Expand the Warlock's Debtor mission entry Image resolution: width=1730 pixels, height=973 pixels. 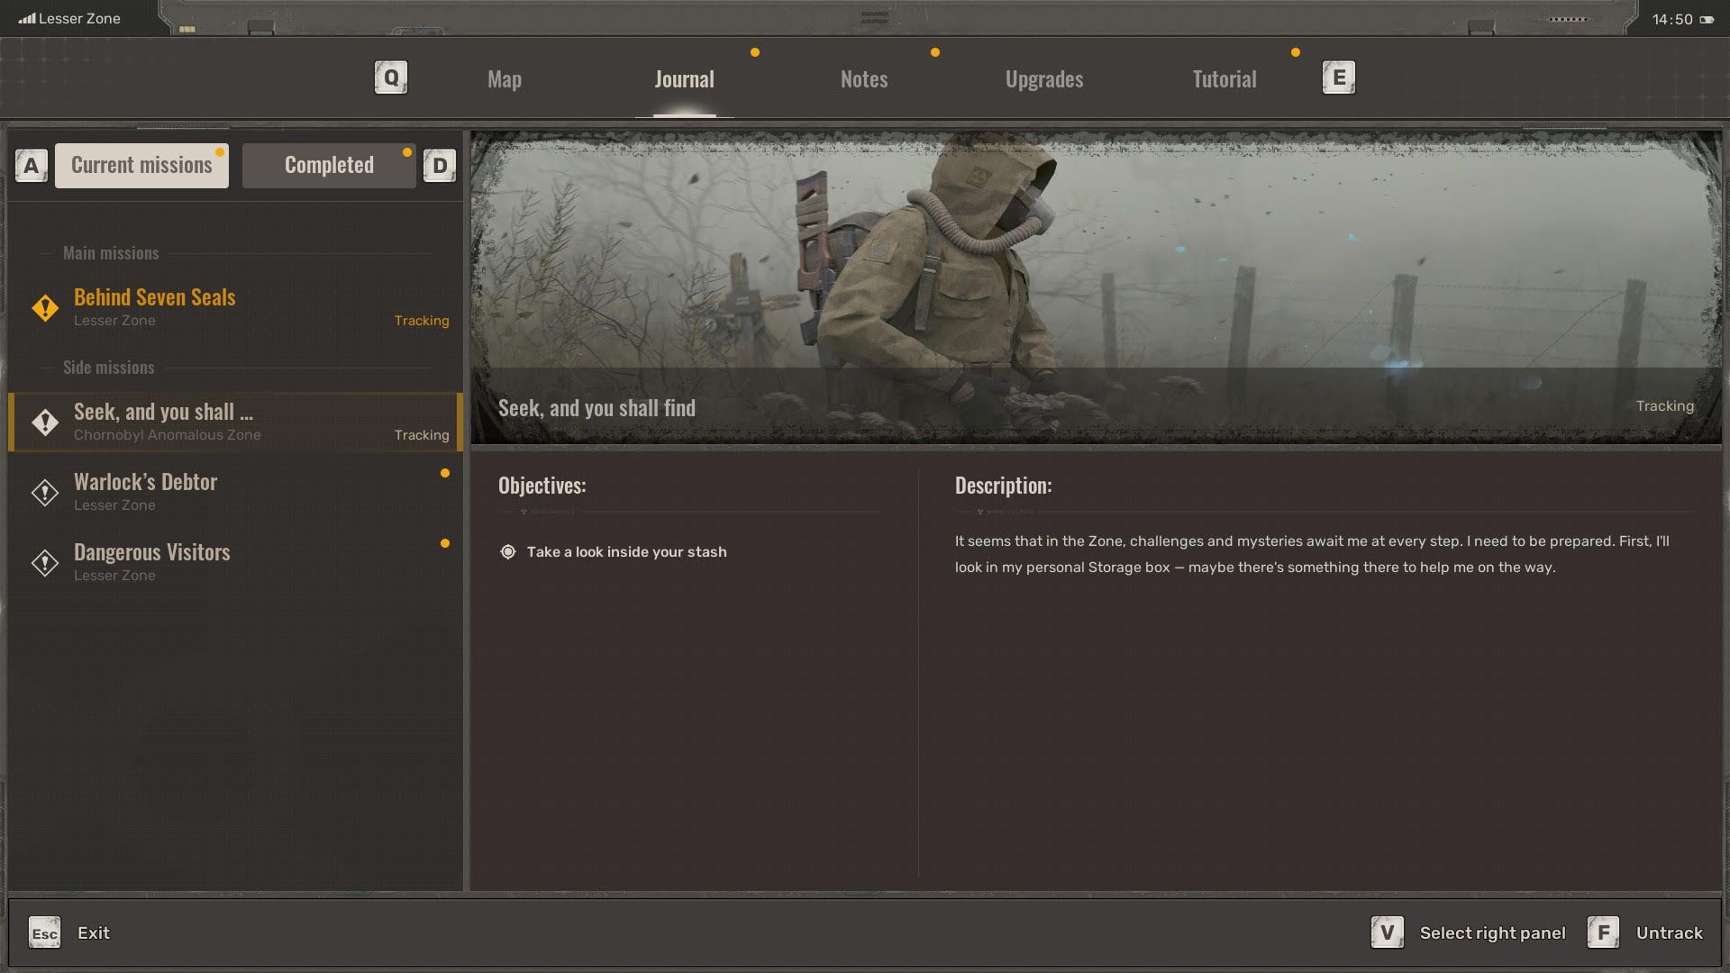(232, 491)
